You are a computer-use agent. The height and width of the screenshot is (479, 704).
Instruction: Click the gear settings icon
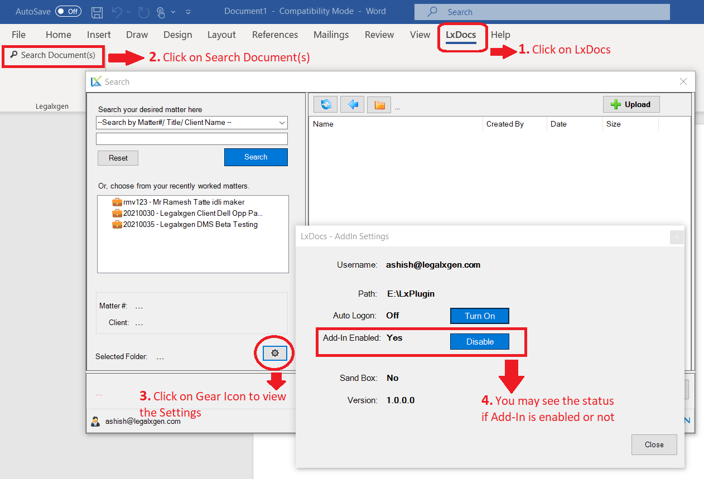[274, 353]
